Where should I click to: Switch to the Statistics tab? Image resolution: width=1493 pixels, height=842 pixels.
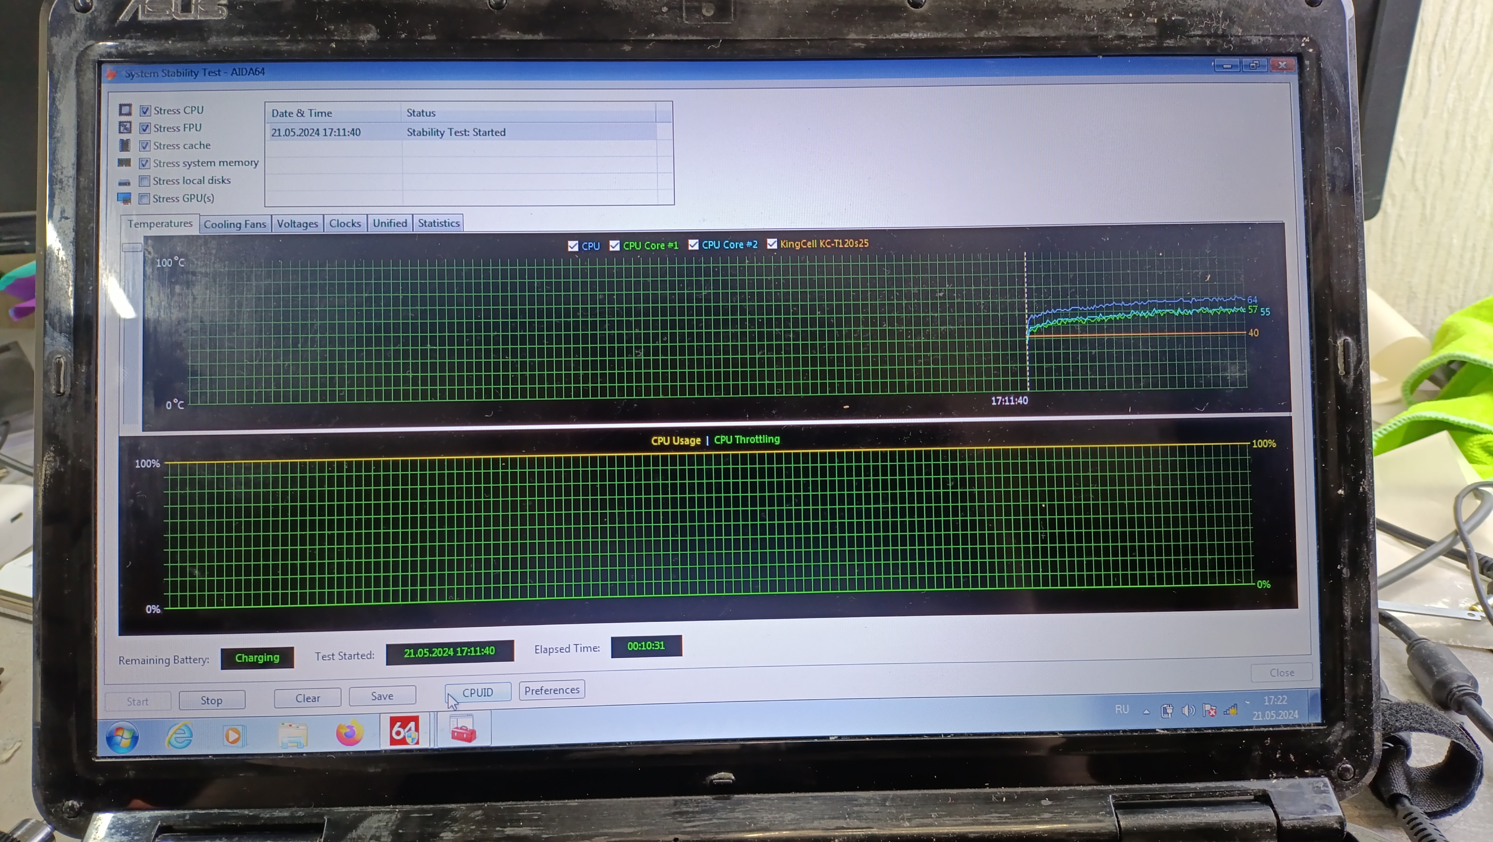(x=439, y=223)
